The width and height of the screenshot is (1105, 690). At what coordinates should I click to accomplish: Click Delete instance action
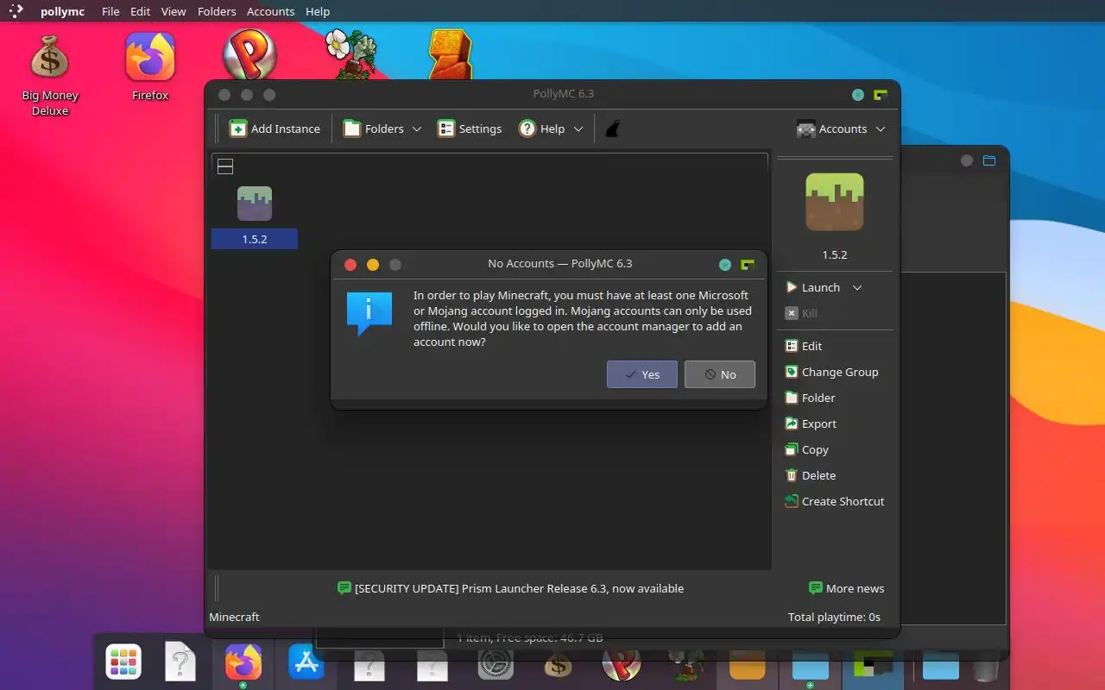coord(810,475)
